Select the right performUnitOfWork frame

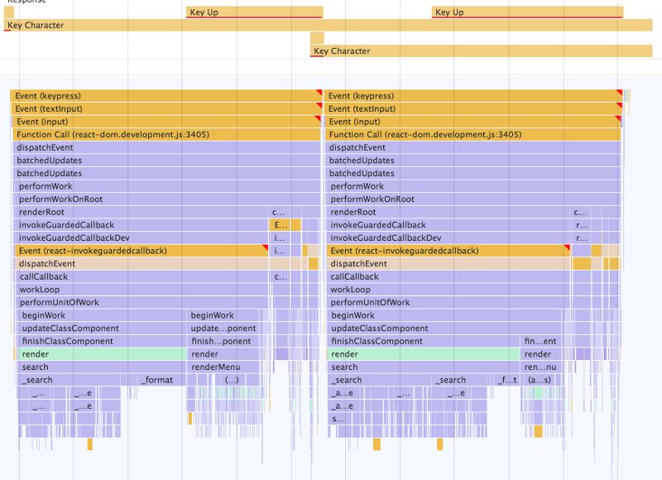[447, 302]
